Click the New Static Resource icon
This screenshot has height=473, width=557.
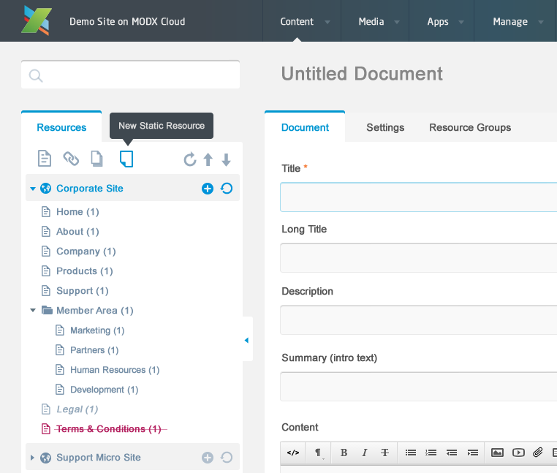[126, 159]
